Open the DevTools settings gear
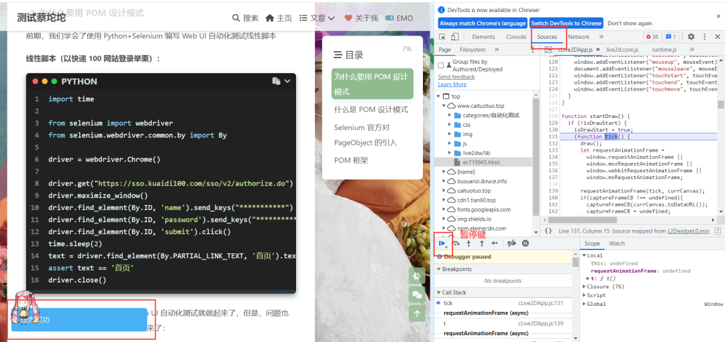 (691, 36)
